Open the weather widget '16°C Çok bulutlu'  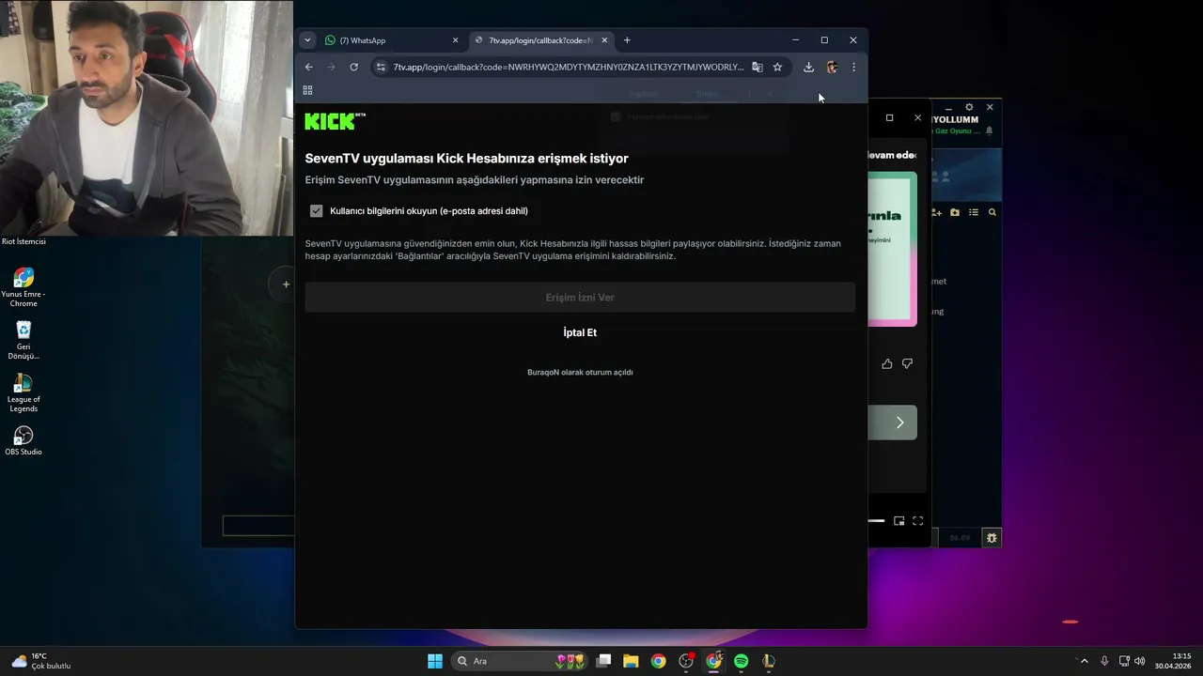[x=42, y=661]
